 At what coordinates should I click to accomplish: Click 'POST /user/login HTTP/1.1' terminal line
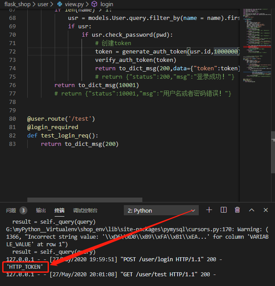click(162, 259)
